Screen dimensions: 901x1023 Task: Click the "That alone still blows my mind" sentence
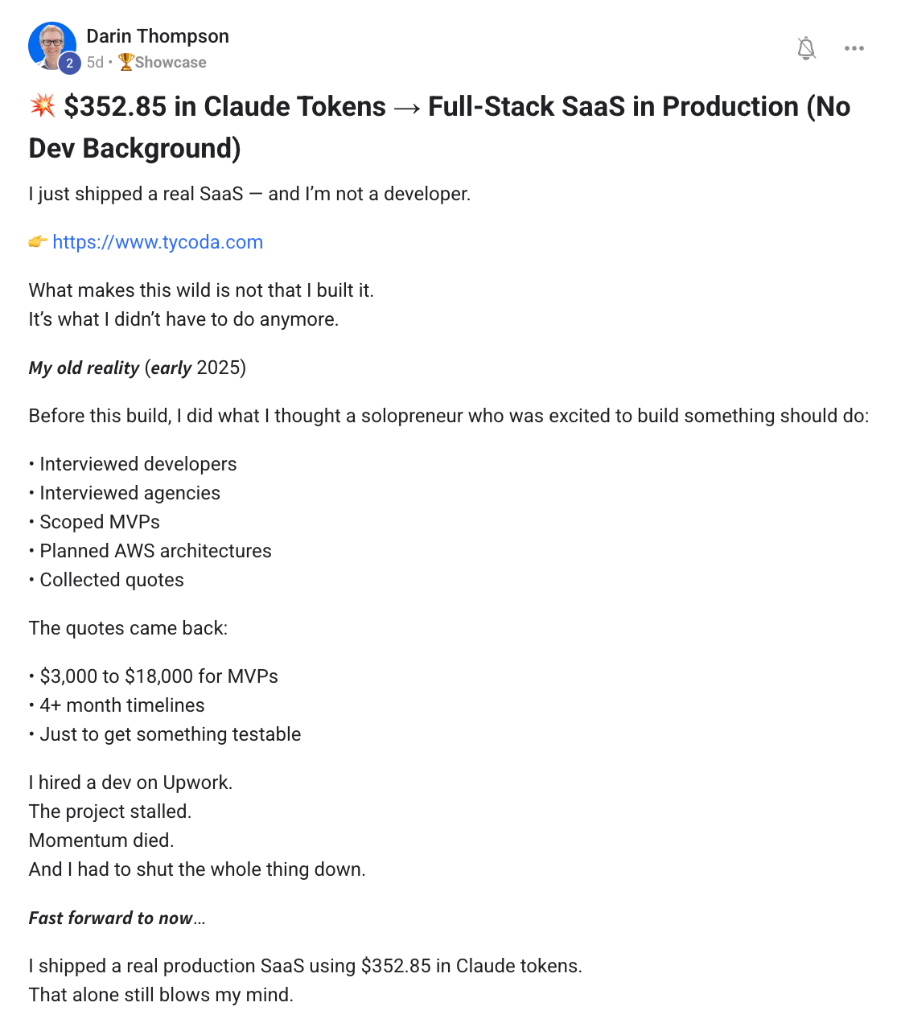(x=161, y=995)
